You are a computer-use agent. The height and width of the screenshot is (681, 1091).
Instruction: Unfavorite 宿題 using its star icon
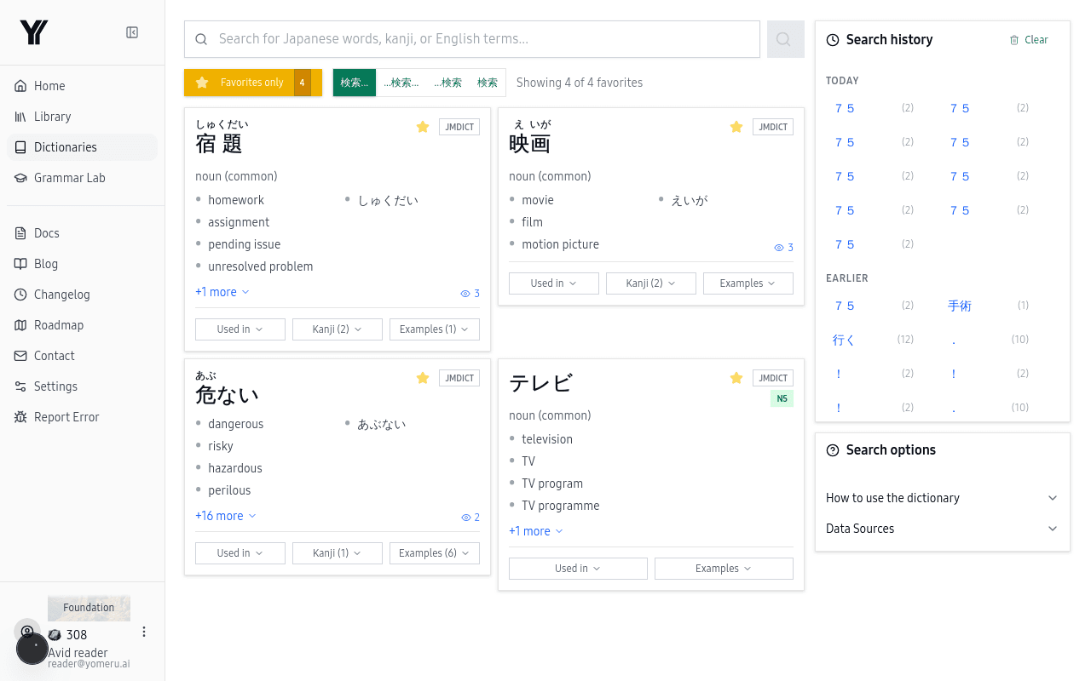[x=423, y=127]
